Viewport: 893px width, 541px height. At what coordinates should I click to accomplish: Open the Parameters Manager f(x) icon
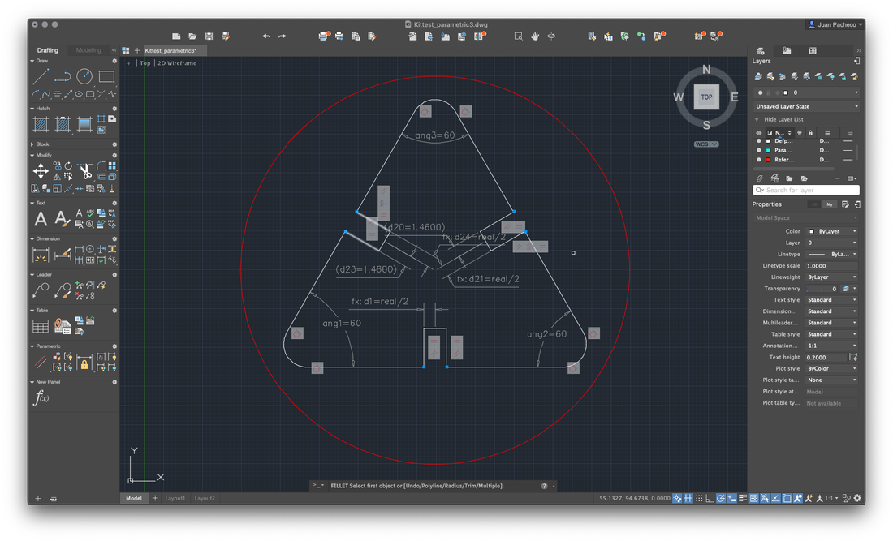pyautogui.click(x=41, y=397)
